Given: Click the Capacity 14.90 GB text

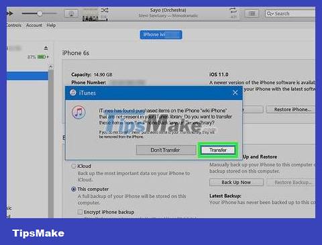Looking at the screenshot, I should coord(92,75).
